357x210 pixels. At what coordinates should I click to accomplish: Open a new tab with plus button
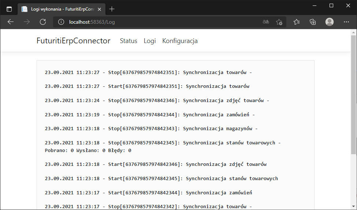pyautogui.click(x=112, y=9)
